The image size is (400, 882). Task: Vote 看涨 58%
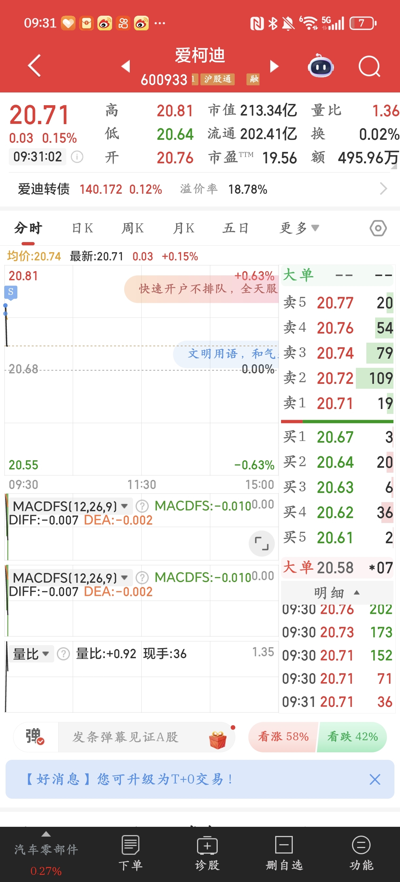click(x=283, y=737)
